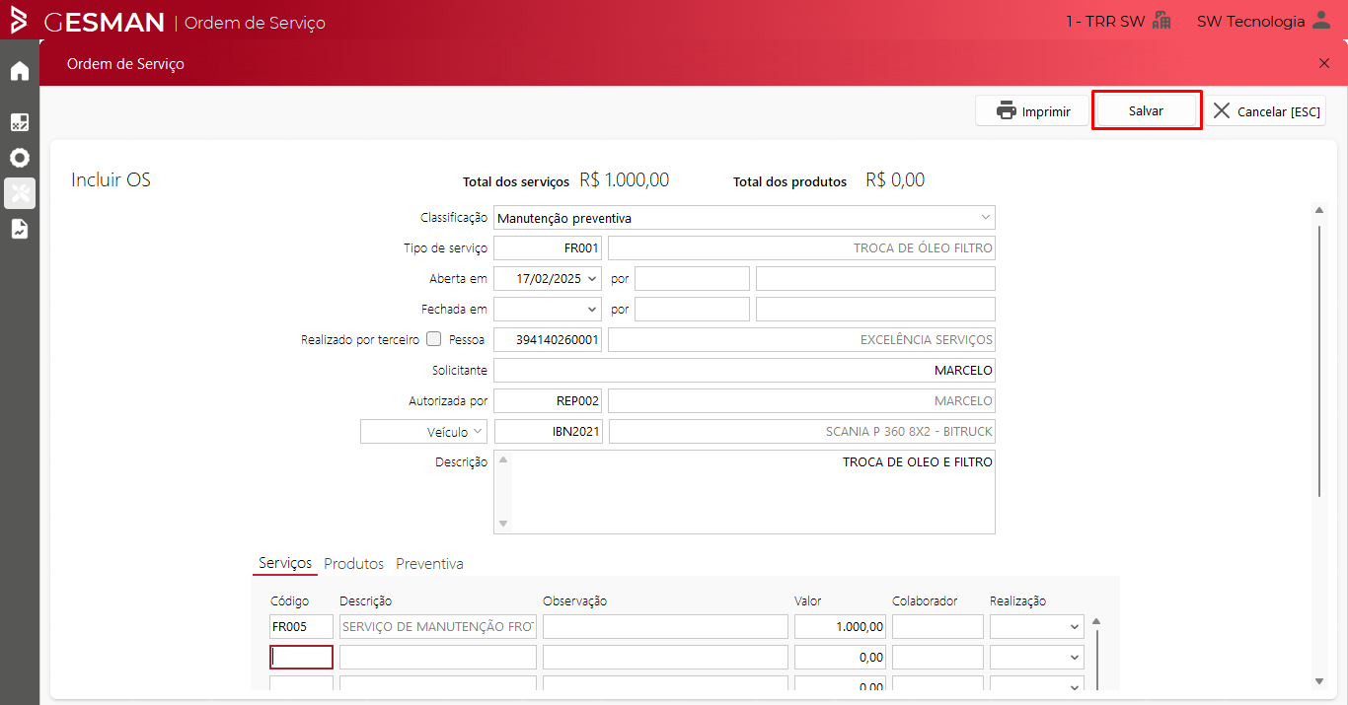Screen dimensions: 1348x705
Task: Click the Gesman logo icon
Action: point(19,21)
